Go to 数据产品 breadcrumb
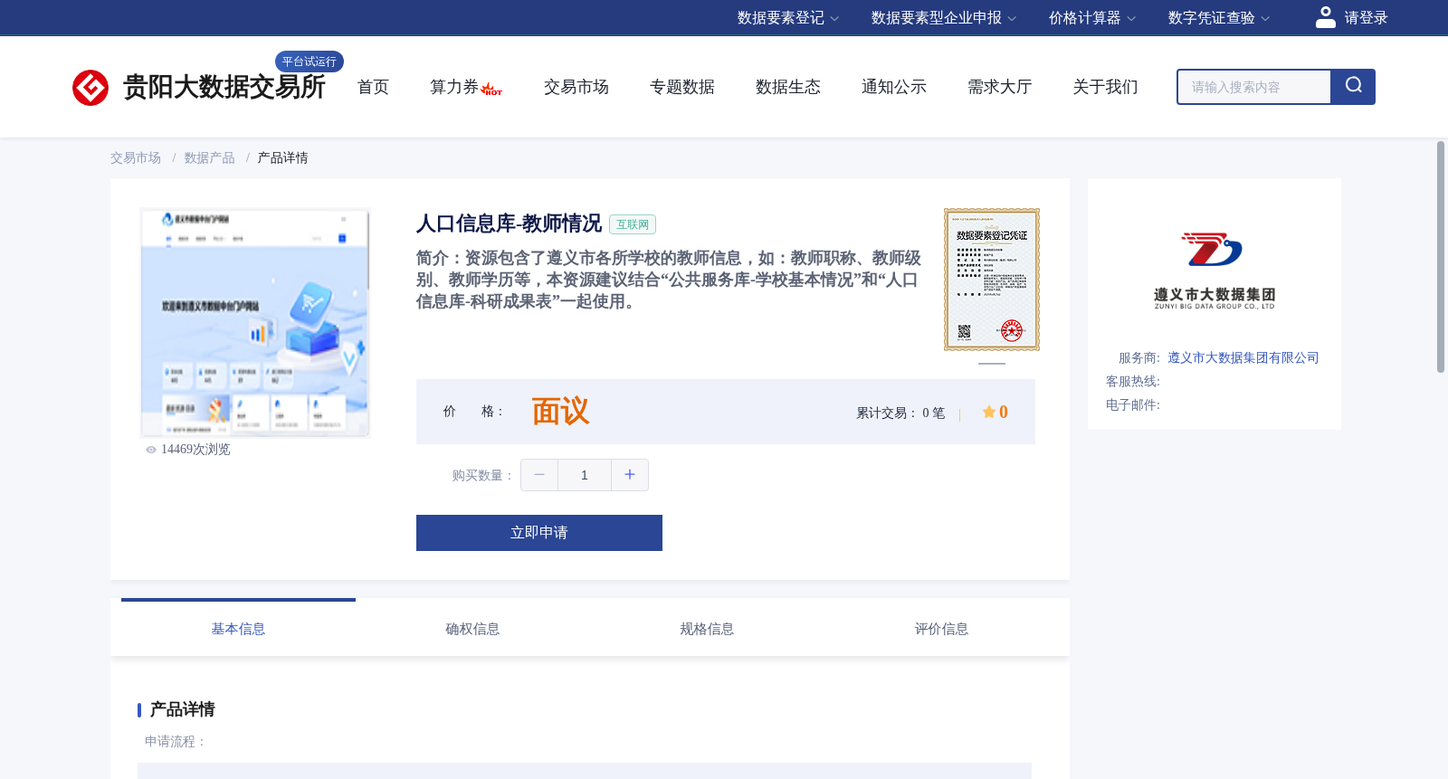Screen dimensions: 1448x779 click(210, 158)
